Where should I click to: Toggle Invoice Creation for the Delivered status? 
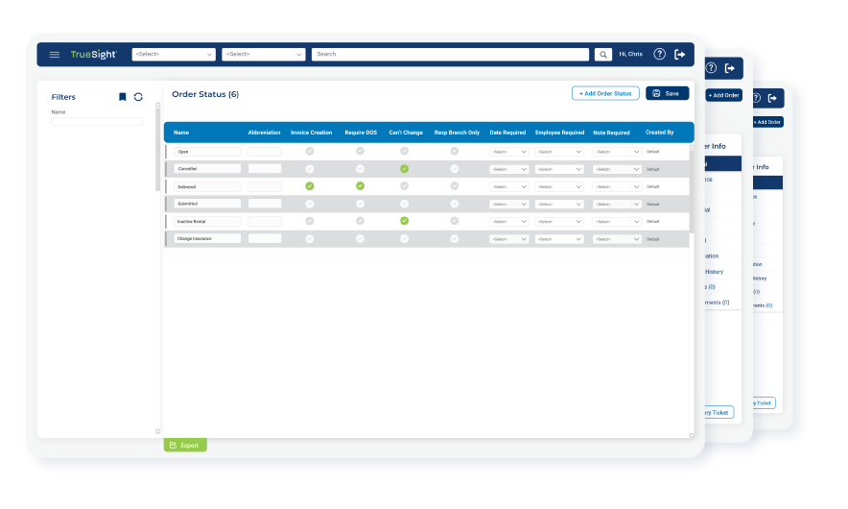(310, 186)
